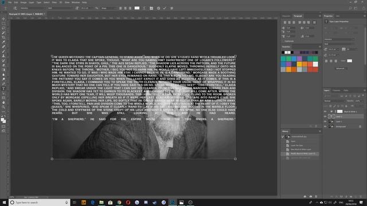Open the Window menu
Screen dimensions: 367x206
[76, 2]
